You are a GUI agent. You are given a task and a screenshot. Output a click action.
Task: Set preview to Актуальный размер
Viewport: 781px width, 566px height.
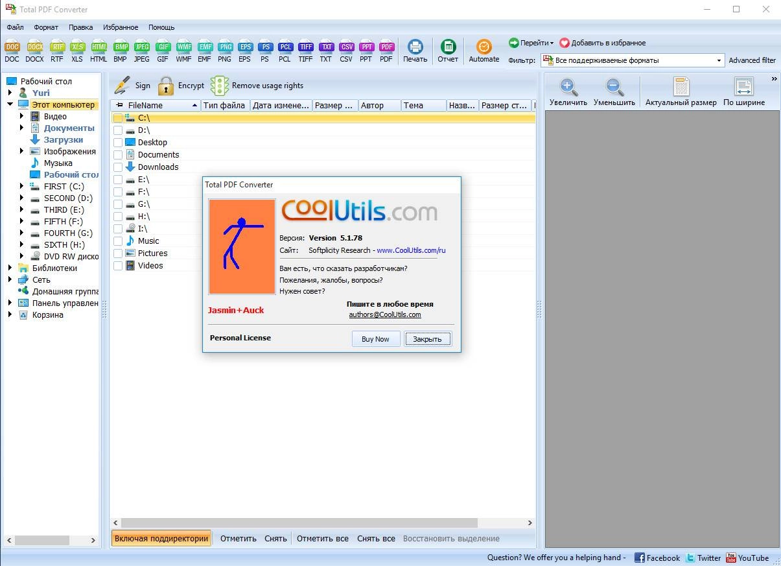point(681,92)
